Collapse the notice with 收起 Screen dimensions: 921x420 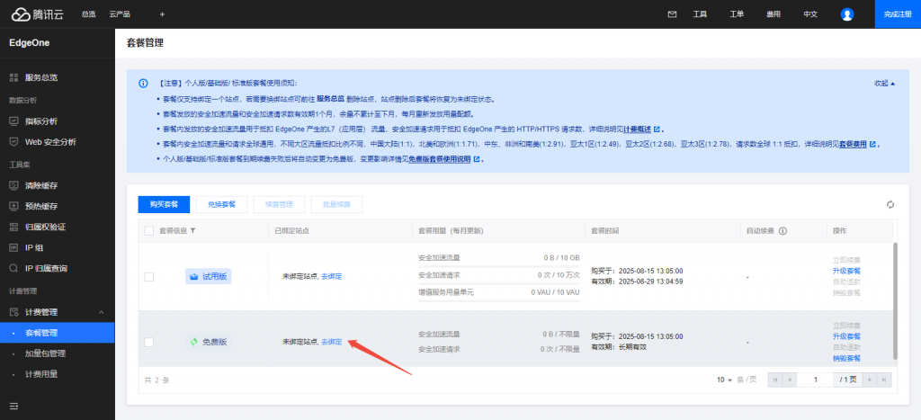(x=885, y=83)
